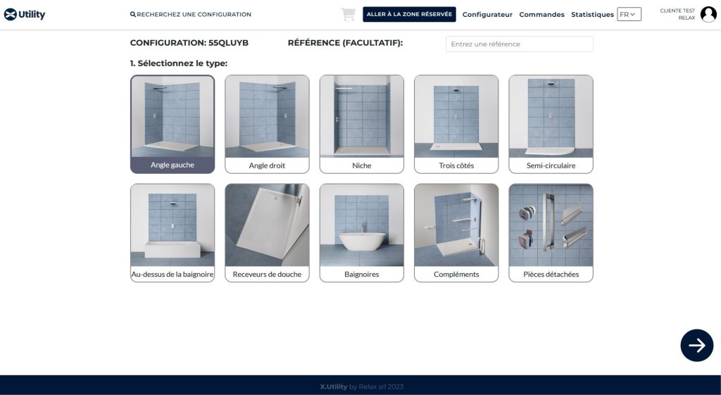Choose the Baignoires category
The height and width of the screenshot is (395, 721).
361,232
